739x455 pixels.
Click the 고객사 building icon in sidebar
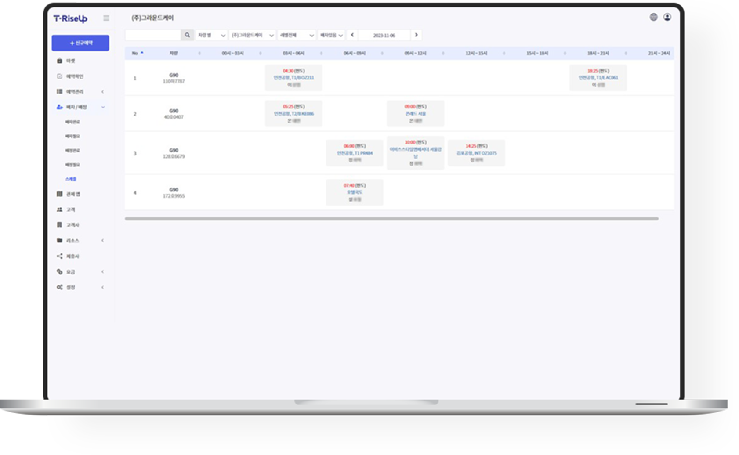click(x=59, y=225)
